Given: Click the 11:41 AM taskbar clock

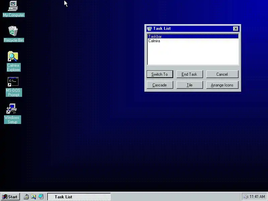Looking at the screenshot, I should pos(257,197).
